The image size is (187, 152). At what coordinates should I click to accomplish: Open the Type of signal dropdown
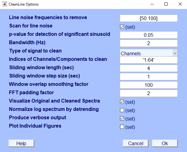tap(148, 53)
